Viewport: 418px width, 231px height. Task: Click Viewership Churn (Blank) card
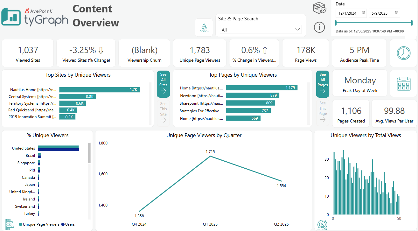coord(144,53)
